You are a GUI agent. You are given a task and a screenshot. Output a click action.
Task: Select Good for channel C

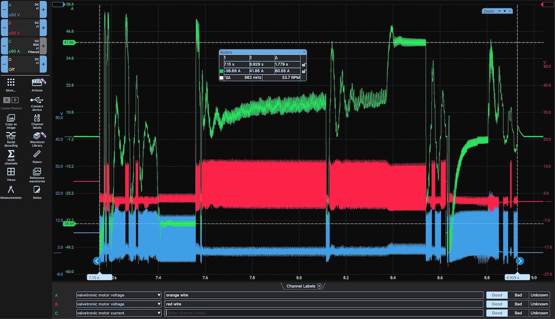coord(496,313)
